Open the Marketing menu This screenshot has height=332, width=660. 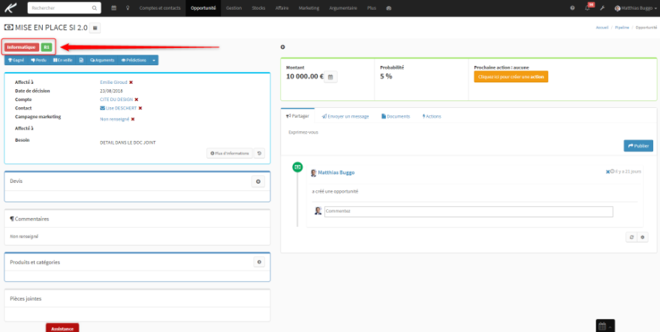(309, 8)
